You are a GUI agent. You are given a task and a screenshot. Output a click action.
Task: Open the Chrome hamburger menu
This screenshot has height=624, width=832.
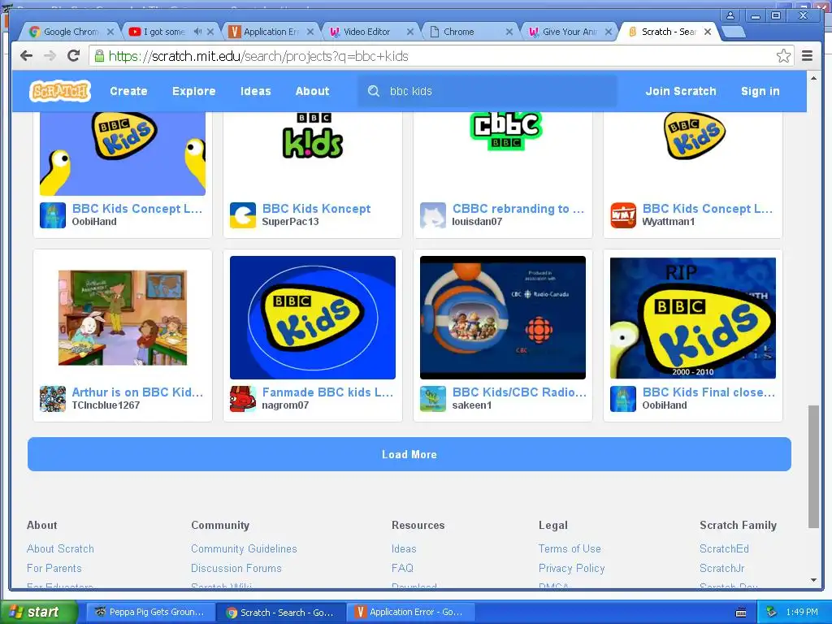pos(807,56)
